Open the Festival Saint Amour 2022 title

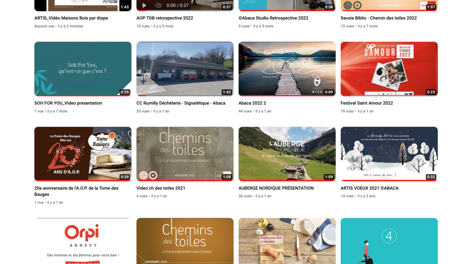point(367,103)
